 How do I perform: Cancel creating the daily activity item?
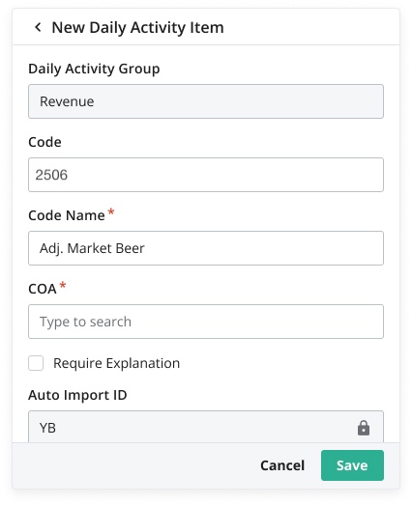[282, 465]
